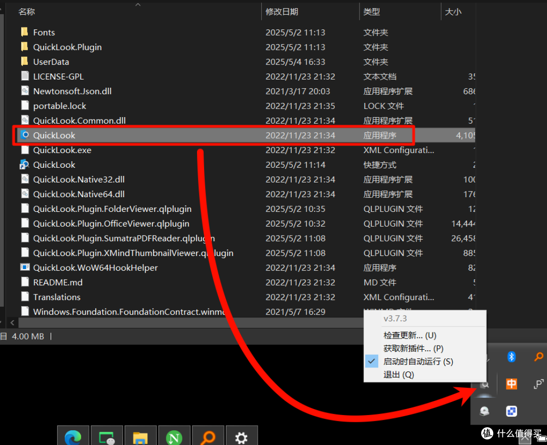547x445 pixels.
Task: Click the QuickLook.WoW64HookHelper application icon
Action: tap(25, 267)
